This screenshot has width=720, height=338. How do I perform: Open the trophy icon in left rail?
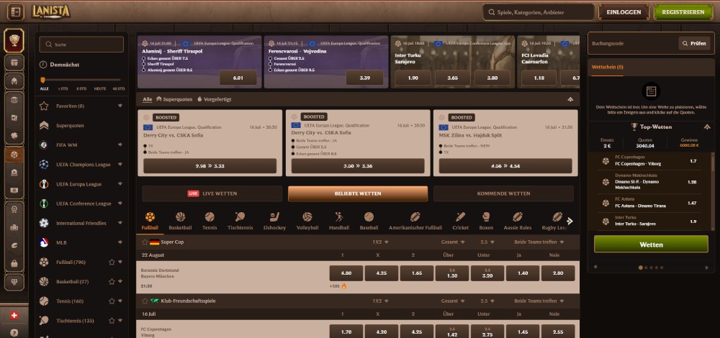point(14,41)
